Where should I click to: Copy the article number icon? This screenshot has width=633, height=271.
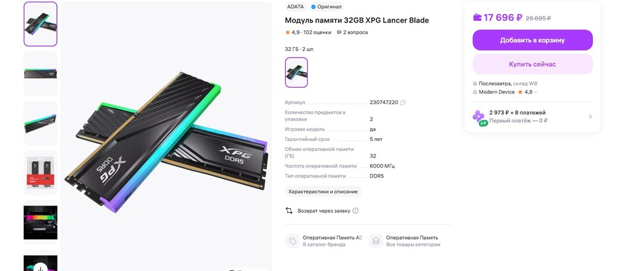coord(402,103)
